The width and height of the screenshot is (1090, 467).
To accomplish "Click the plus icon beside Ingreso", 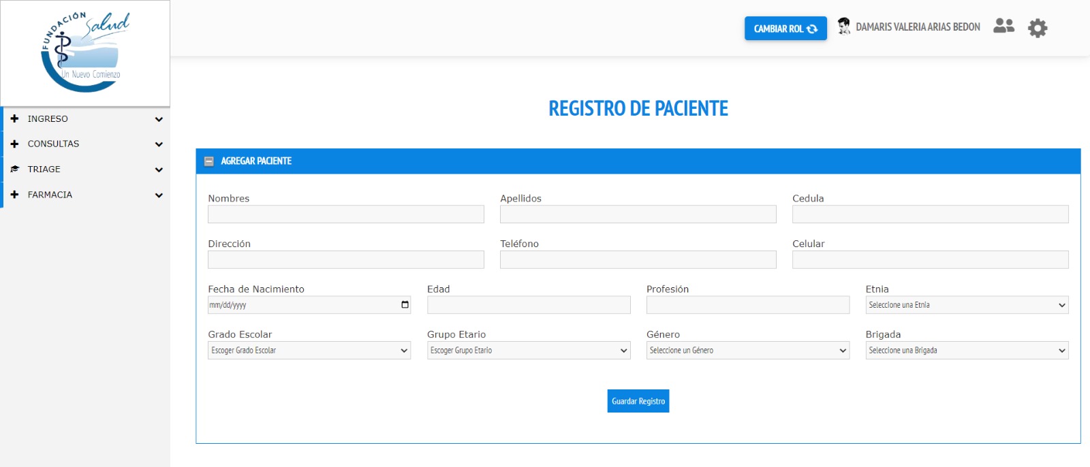I will [14, 118].
